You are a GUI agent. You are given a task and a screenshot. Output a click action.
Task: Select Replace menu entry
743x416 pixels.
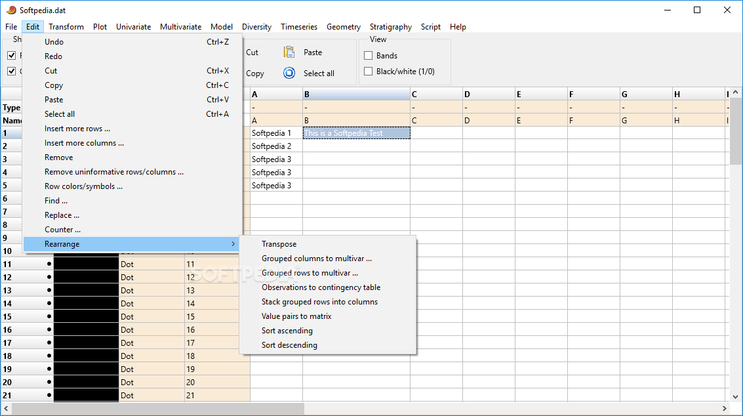click(x=132, y=215)
